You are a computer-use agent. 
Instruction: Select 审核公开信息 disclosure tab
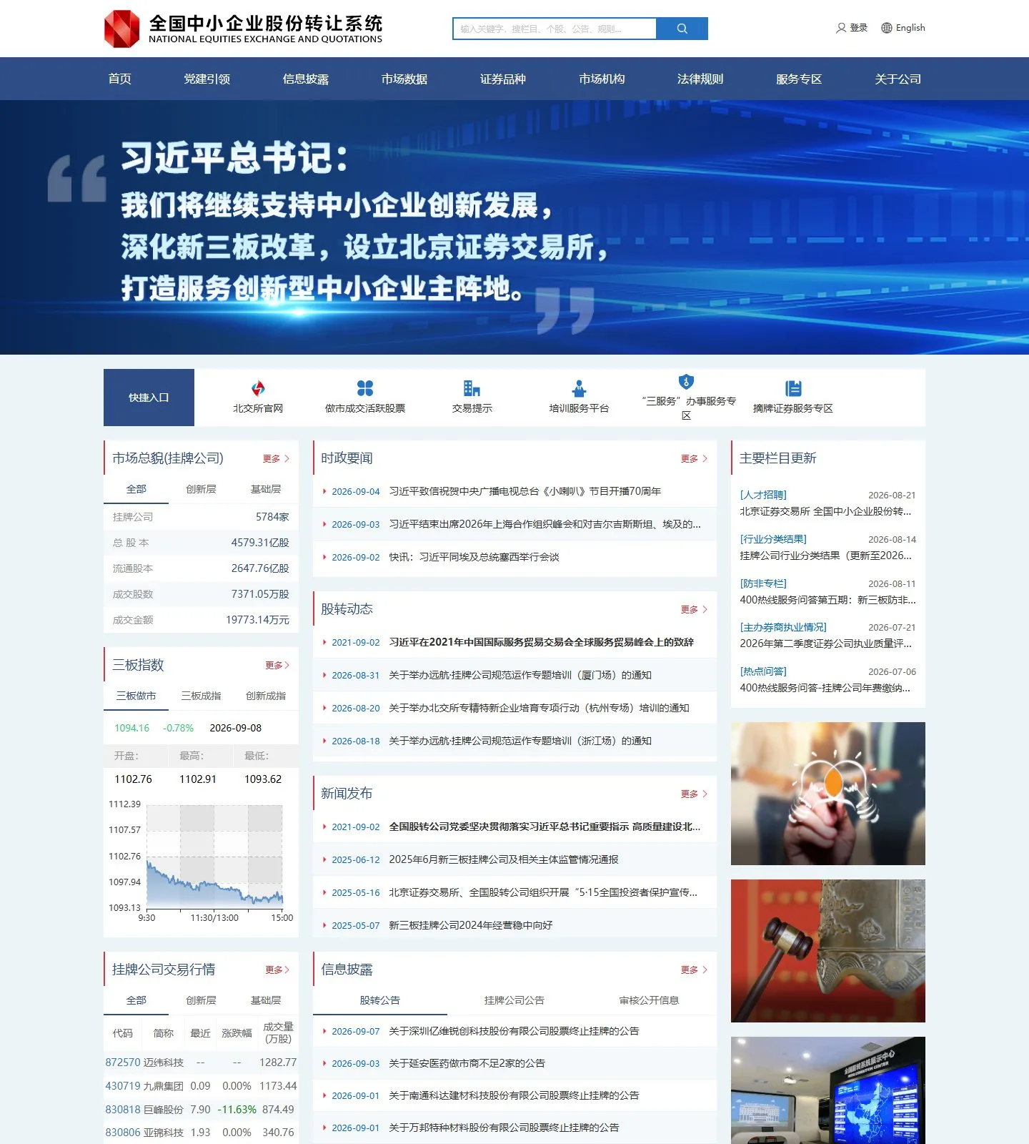(649, 1000)
